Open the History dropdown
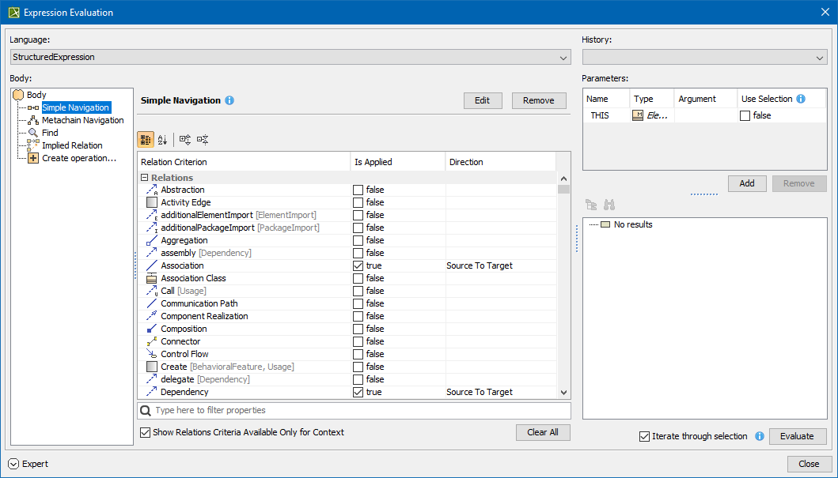The image size is (838, 478). 819,58
